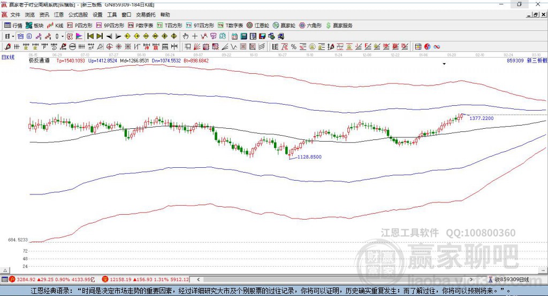This screenshot has height=296, width=548.
Task: Click the 1377.2200 high price label
Action: 482,118
